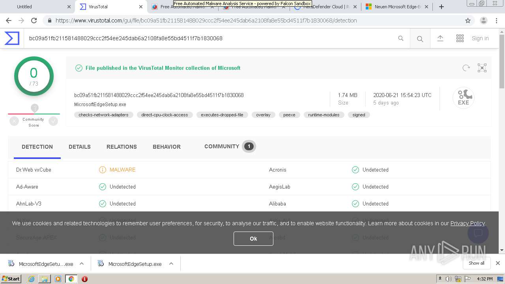
Task: Close the downloads bar
Action: click(x=498, y=263)
